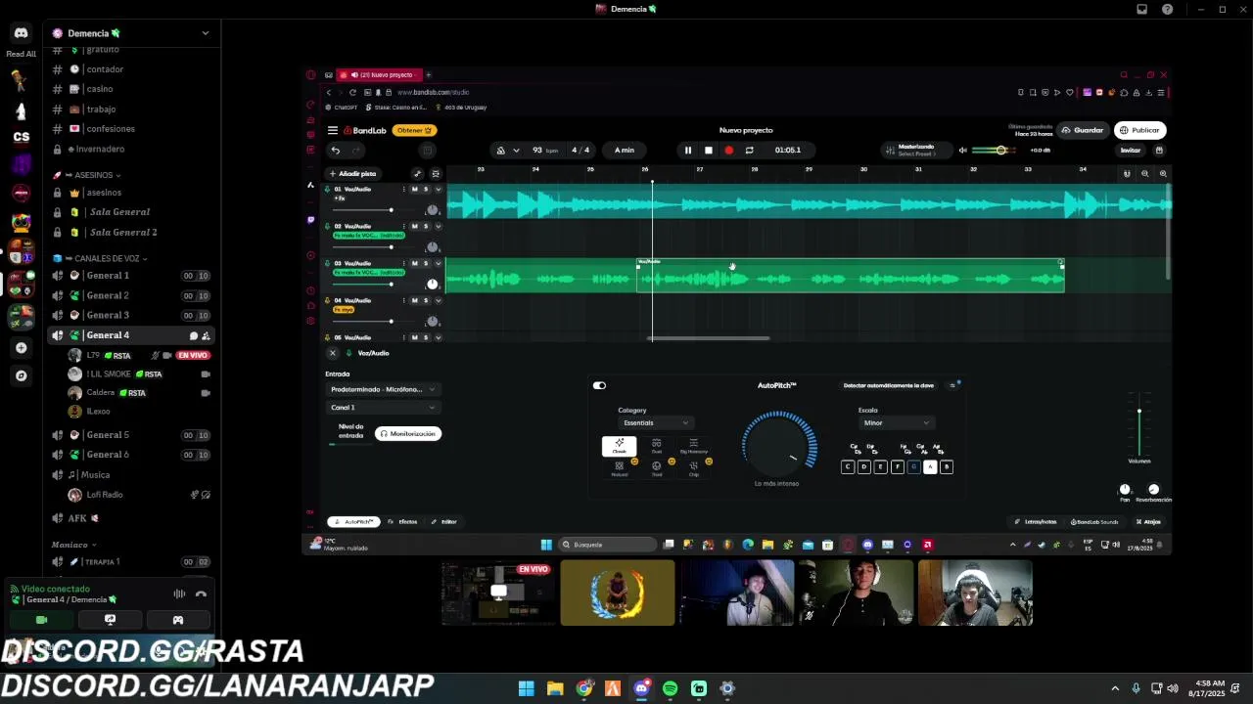Screen dimensions: 1253x704
Task: Select the Classic AutoPitch preset
Action: coord(619,447)
